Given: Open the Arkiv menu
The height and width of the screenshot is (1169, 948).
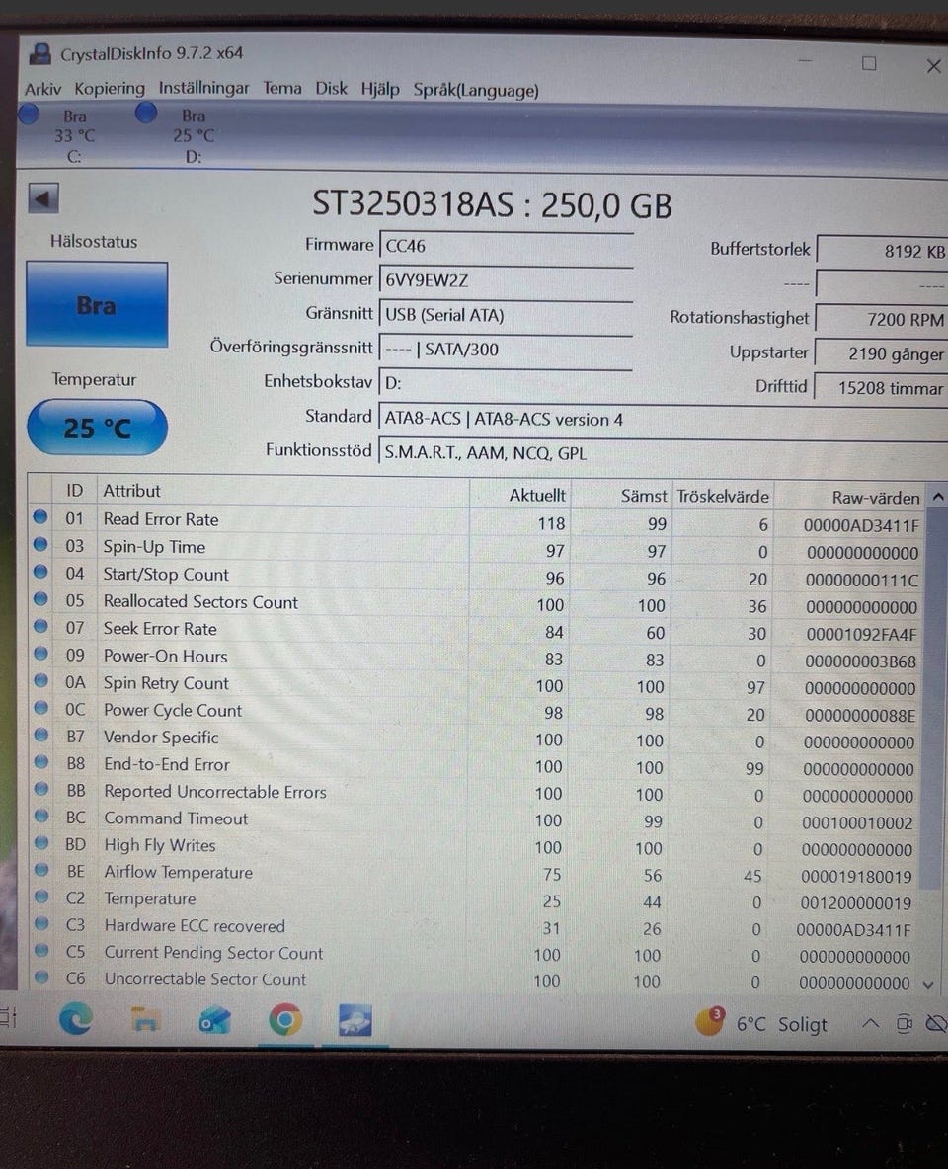Looking at the screenshot, I should [x=42, y=90].
